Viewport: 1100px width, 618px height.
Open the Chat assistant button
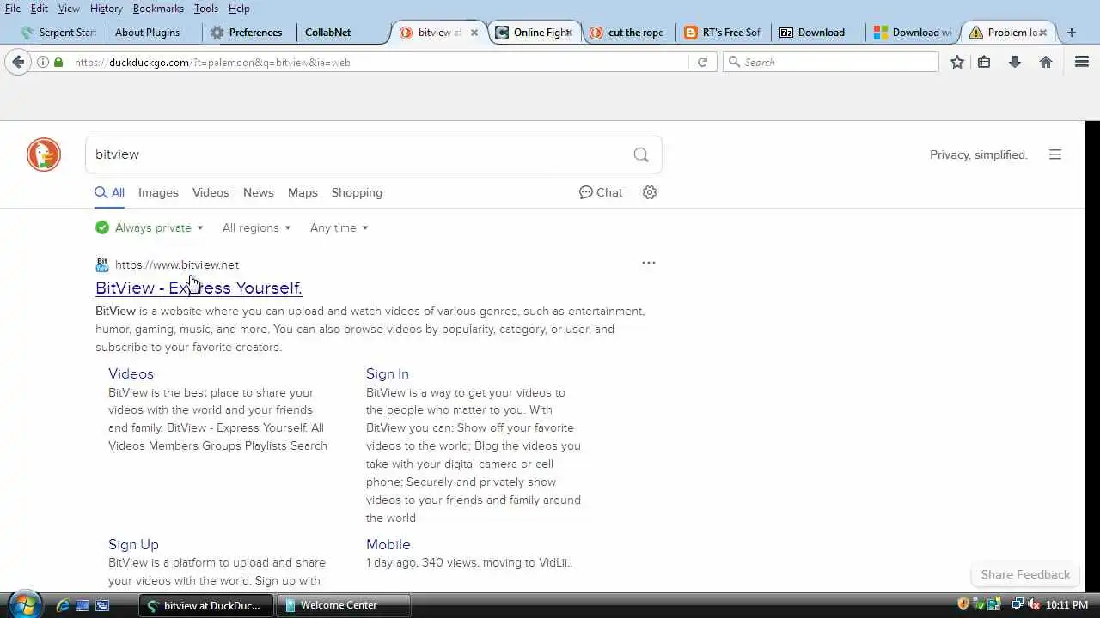[601, 192]
